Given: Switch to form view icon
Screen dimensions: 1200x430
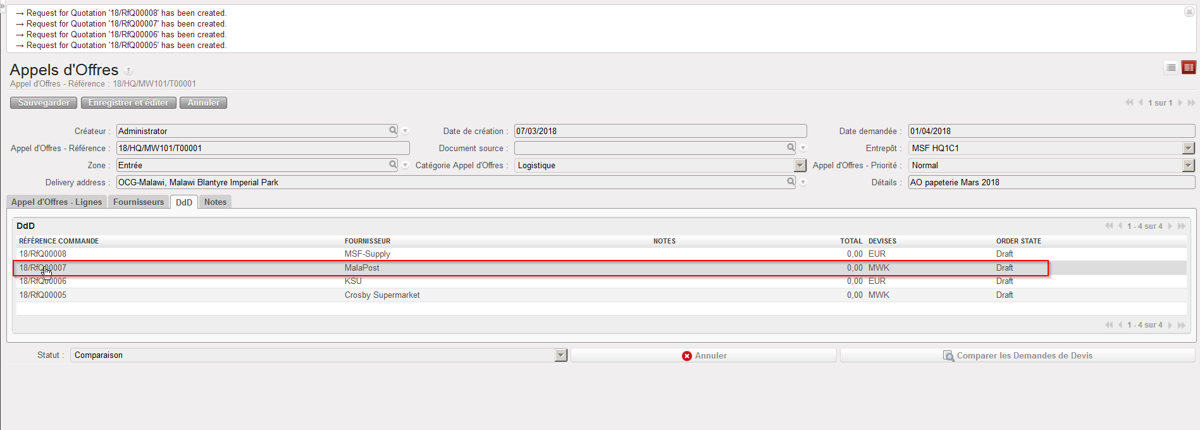Looking at the screenshot, I should click(x=1189, y=68).
